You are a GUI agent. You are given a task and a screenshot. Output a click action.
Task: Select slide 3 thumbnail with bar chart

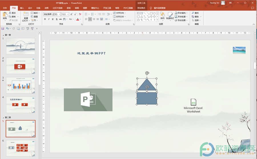point(21,85)
